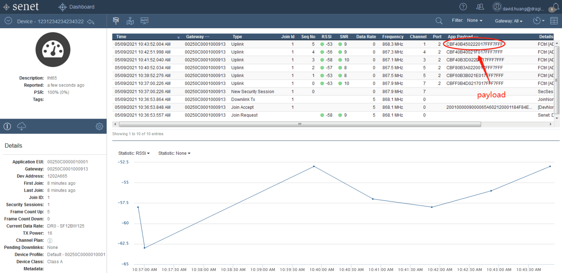The height and width of the screenshot is (273, 562).
Task: Select the cloud download tab icon
Action: 21,126
